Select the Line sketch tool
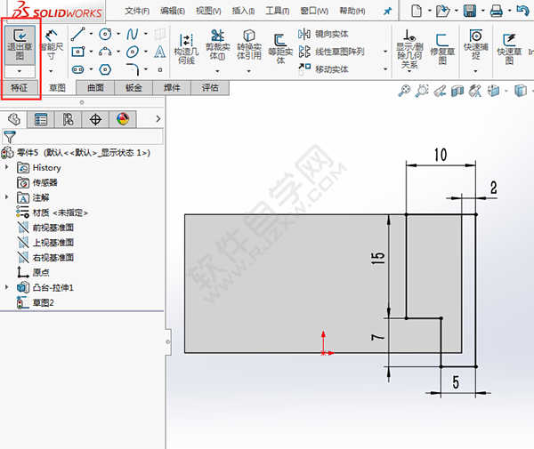 click(78, 34)
